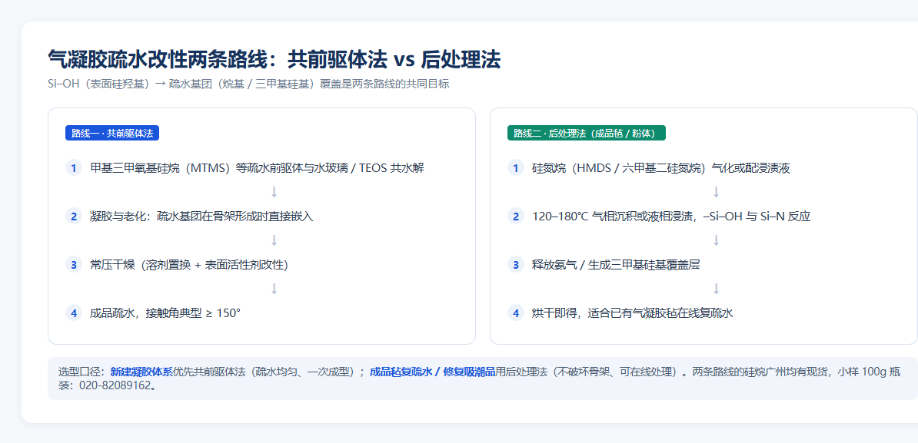The height and width of the screenshot is (443, 918).
Task: Click the main title 气凝胶疏水改性两条路线
Action: click(x=274, y=60)
